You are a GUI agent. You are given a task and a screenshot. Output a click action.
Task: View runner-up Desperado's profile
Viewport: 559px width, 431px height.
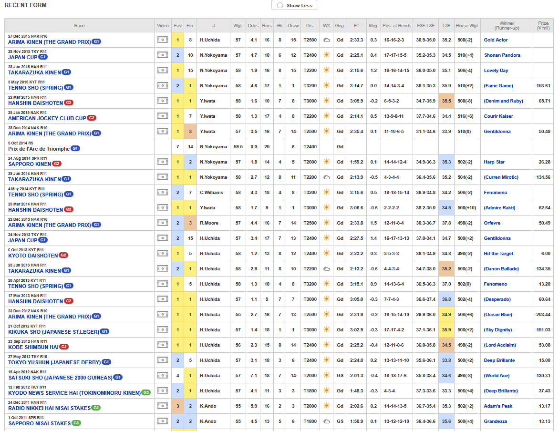(497, 299)
